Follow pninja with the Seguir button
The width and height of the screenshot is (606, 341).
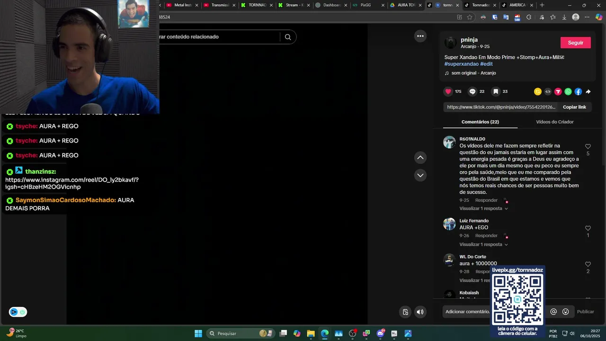pos(576,43)
